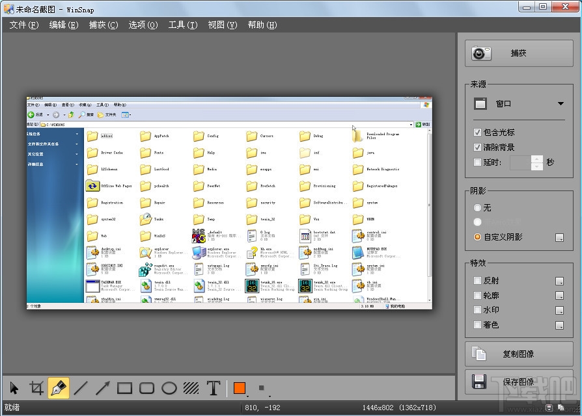Select the Text tool
Image resolution: width=582 pixels, height=416 pixels.
(214, 389)
